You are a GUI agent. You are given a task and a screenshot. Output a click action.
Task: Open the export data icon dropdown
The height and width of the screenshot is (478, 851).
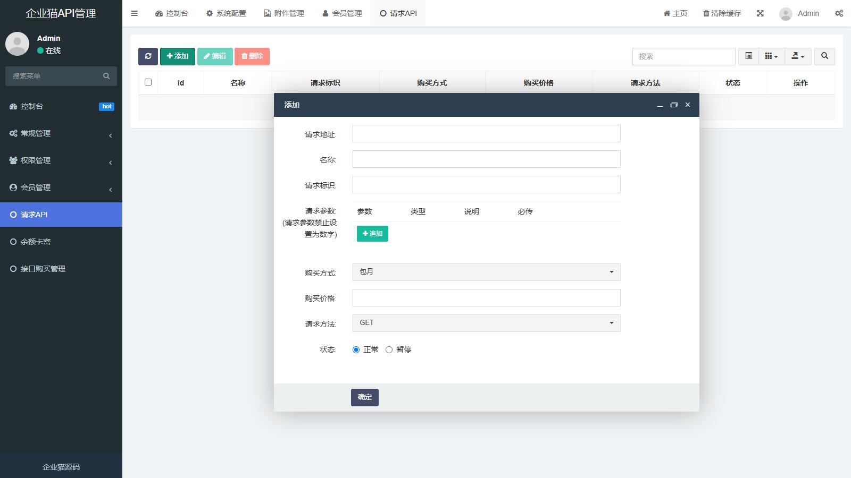point(798,56)
